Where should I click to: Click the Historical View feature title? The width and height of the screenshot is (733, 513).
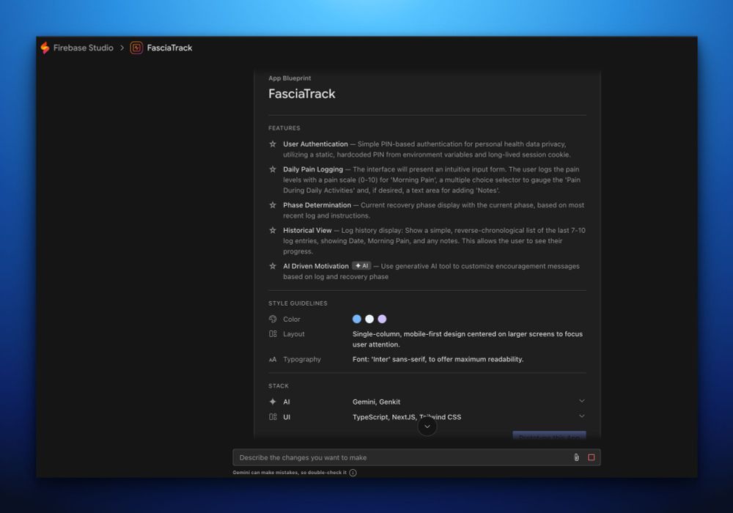pyautogui.click(x=307, y=230)
